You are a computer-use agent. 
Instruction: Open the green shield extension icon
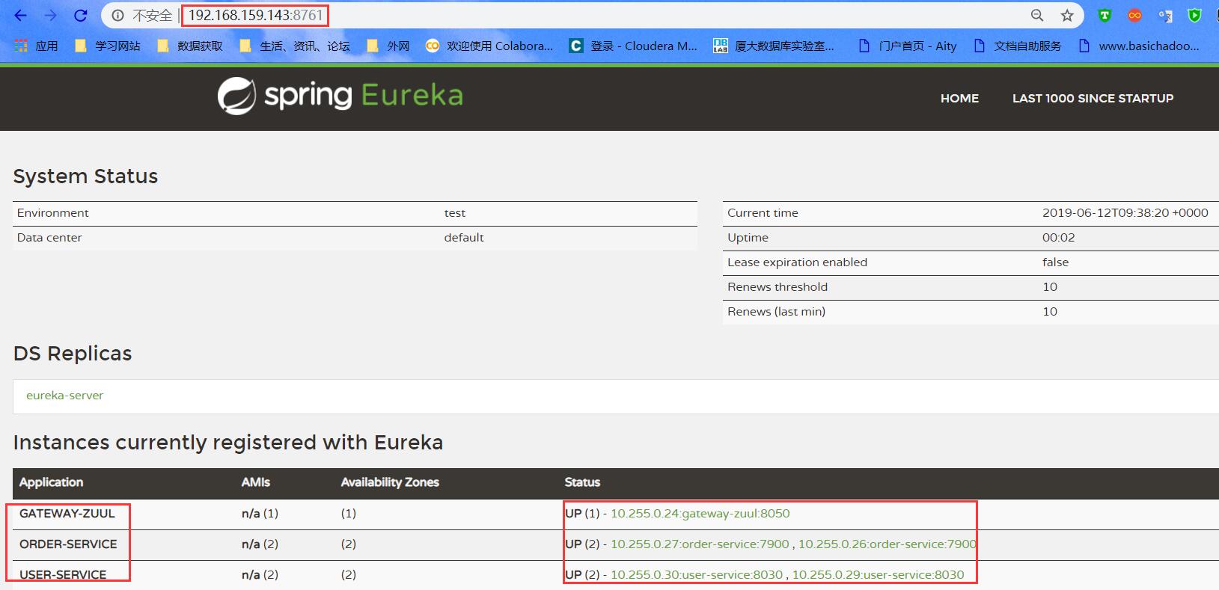coord(1195,15)
